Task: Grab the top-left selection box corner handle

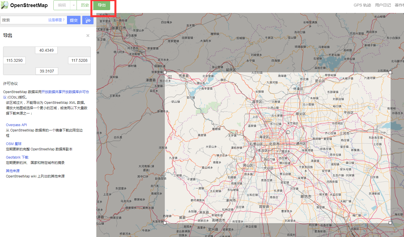Action: coord(165,73)
